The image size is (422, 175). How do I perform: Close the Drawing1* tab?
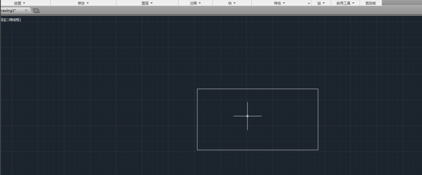coord(26,11)
